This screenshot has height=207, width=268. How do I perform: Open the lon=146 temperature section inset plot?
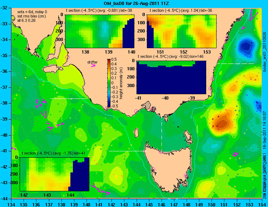click(x=171, y=77)
